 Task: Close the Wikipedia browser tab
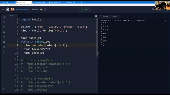point(47,2)
